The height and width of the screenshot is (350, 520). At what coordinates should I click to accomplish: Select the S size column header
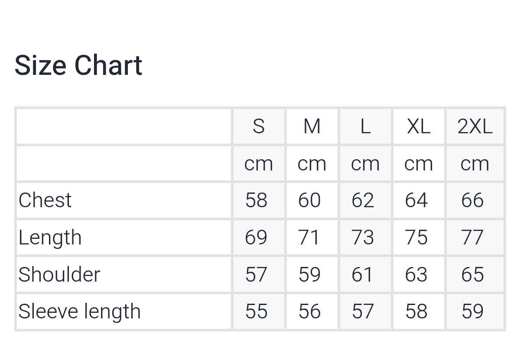coord(258,126)
